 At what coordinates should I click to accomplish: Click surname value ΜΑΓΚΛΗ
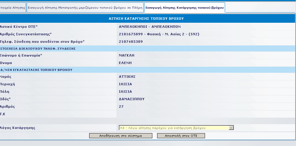click(127, 55)
